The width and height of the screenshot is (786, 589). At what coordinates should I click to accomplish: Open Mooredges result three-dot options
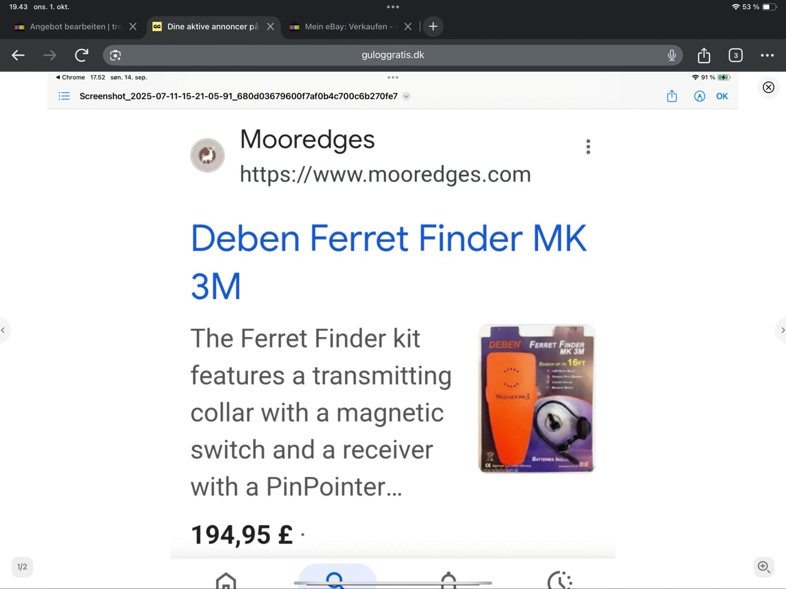tap(588, 146)
